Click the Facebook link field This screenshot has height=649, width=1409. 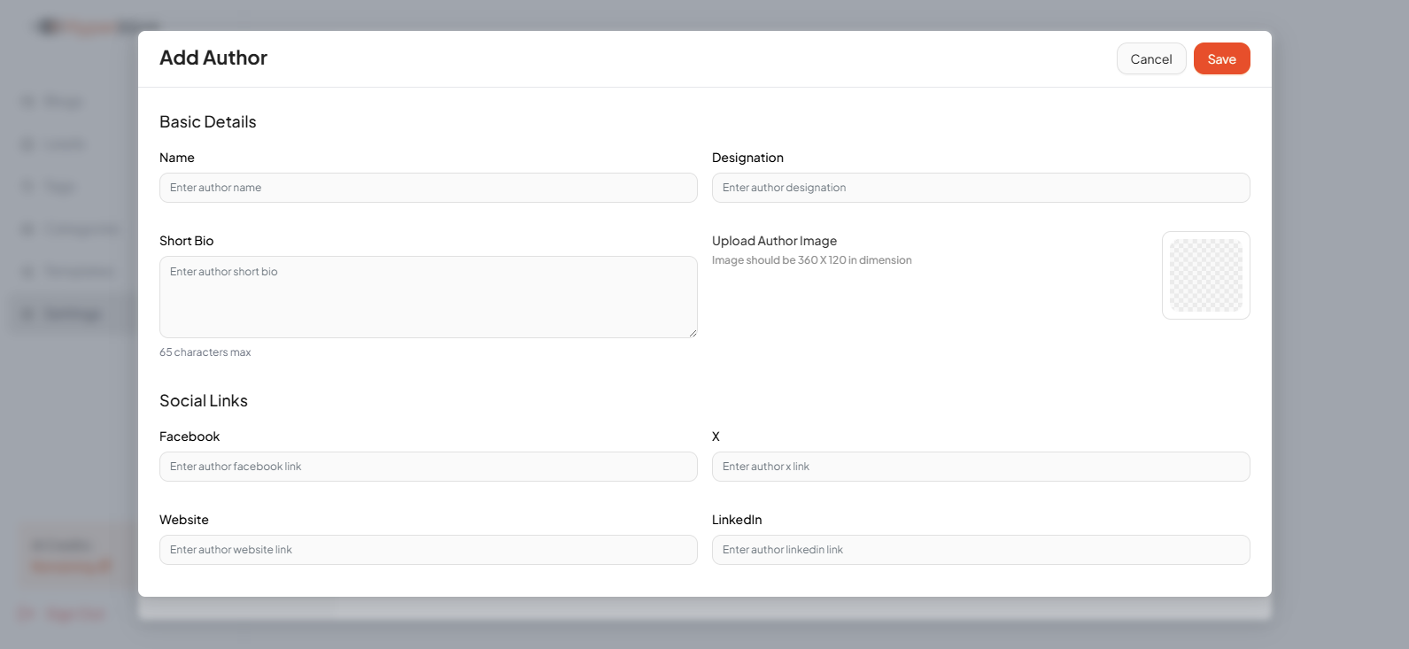pos(429,467)
